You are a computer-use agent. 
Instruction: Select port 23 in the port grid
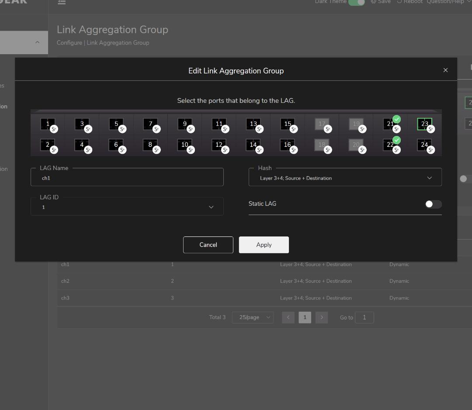(424, 124)
